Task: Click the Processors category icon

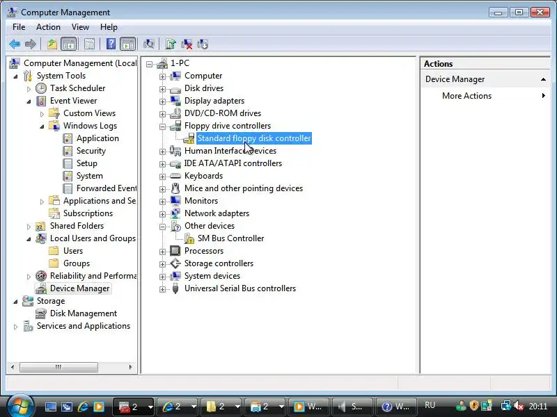Action: click(175, 251)
